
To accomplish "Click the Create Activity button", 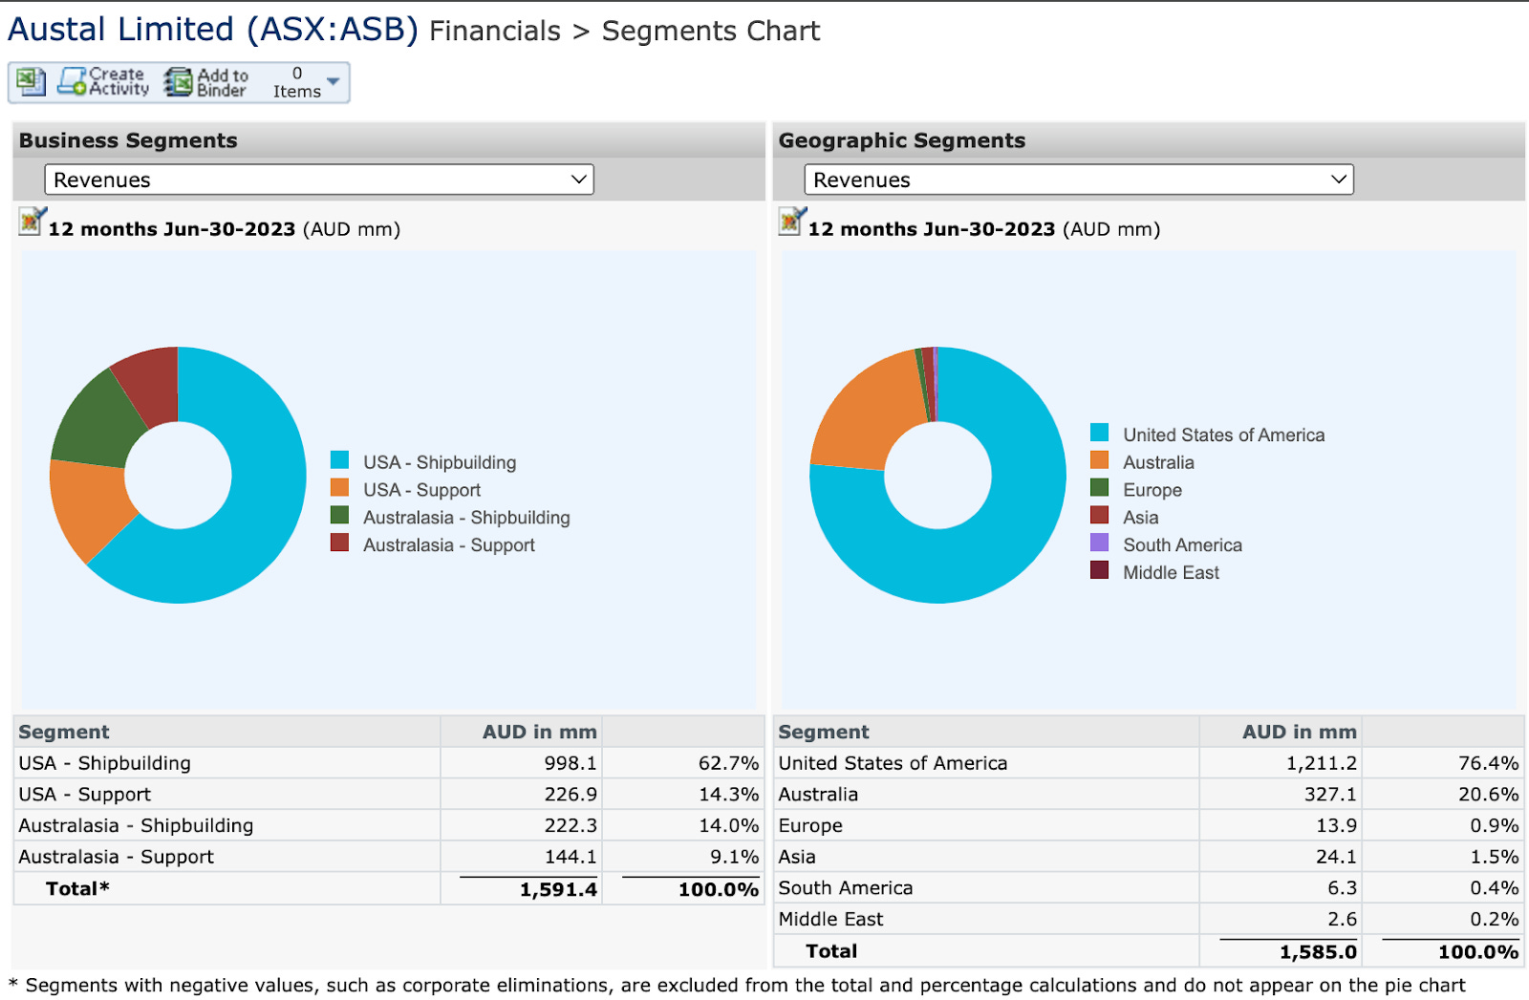I will pyautogui.click(x=103, y=82).
